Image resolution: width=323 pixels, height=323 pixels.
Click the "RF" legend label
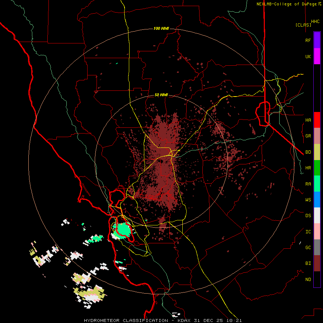click(308, 40)
